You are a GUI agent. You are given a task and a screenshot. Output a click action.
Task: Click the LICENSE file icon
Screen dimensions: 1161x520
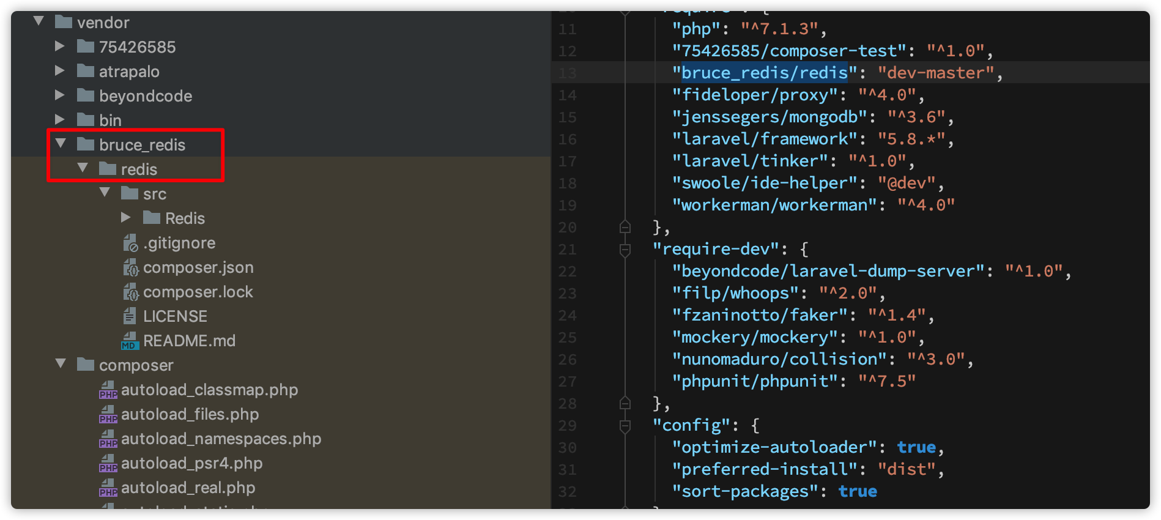[130, 316]
